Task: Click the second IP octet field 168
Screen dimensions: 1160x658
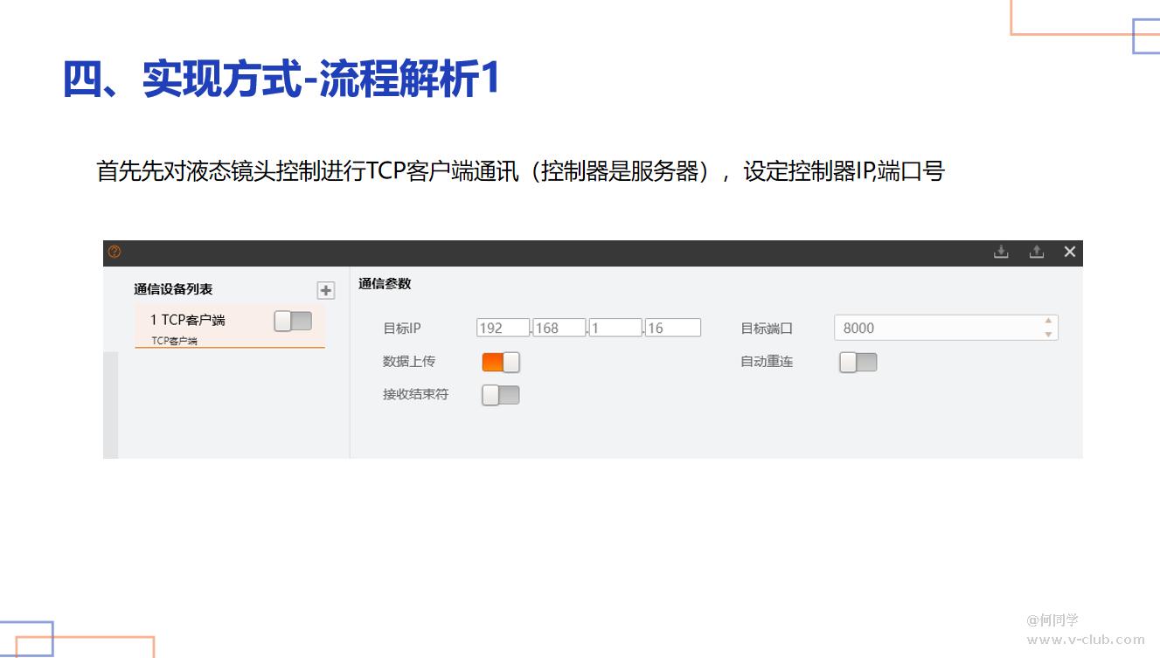Action: coord(559,328)
